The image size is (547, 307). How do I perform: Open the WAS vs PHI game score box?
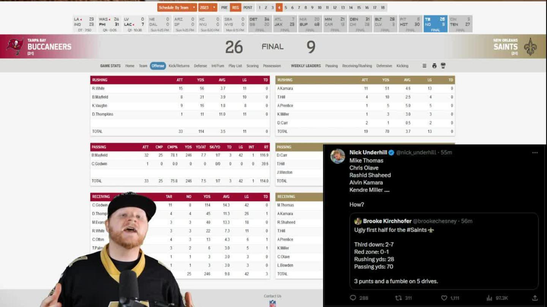[x=109, y=24]
